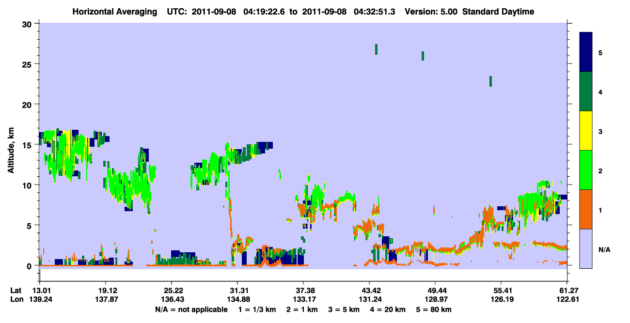
Task: Click longitude value 134.88
Action: pos(237,299)
